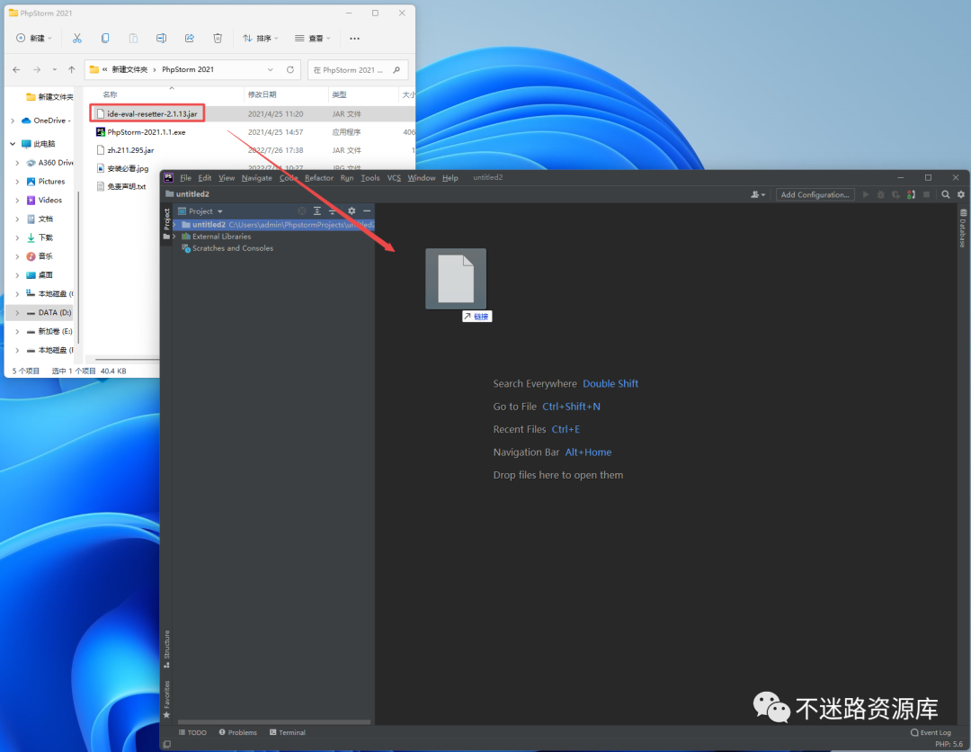971x752 pixels.
Task: Click the PHP: 5.6 status bar entry
Action: [x=949, y=744]
